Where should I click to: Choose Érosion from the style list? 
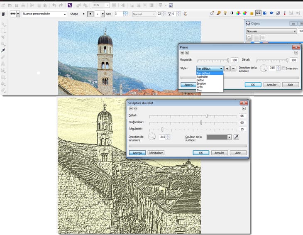coord(201,83)
